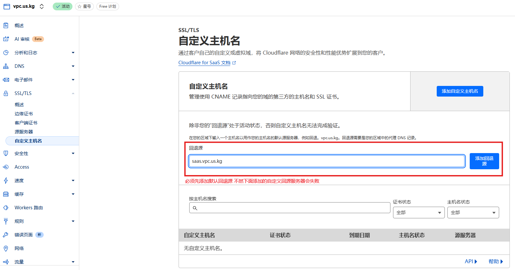Click the 规则 funnel icon
This screenshot has width=515, height=270.
(x=6, y=221)
